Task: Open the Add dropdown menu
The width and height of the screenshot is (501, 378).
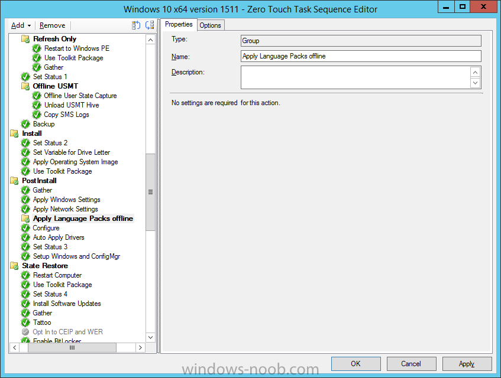Action: click(x=21, y=25)
